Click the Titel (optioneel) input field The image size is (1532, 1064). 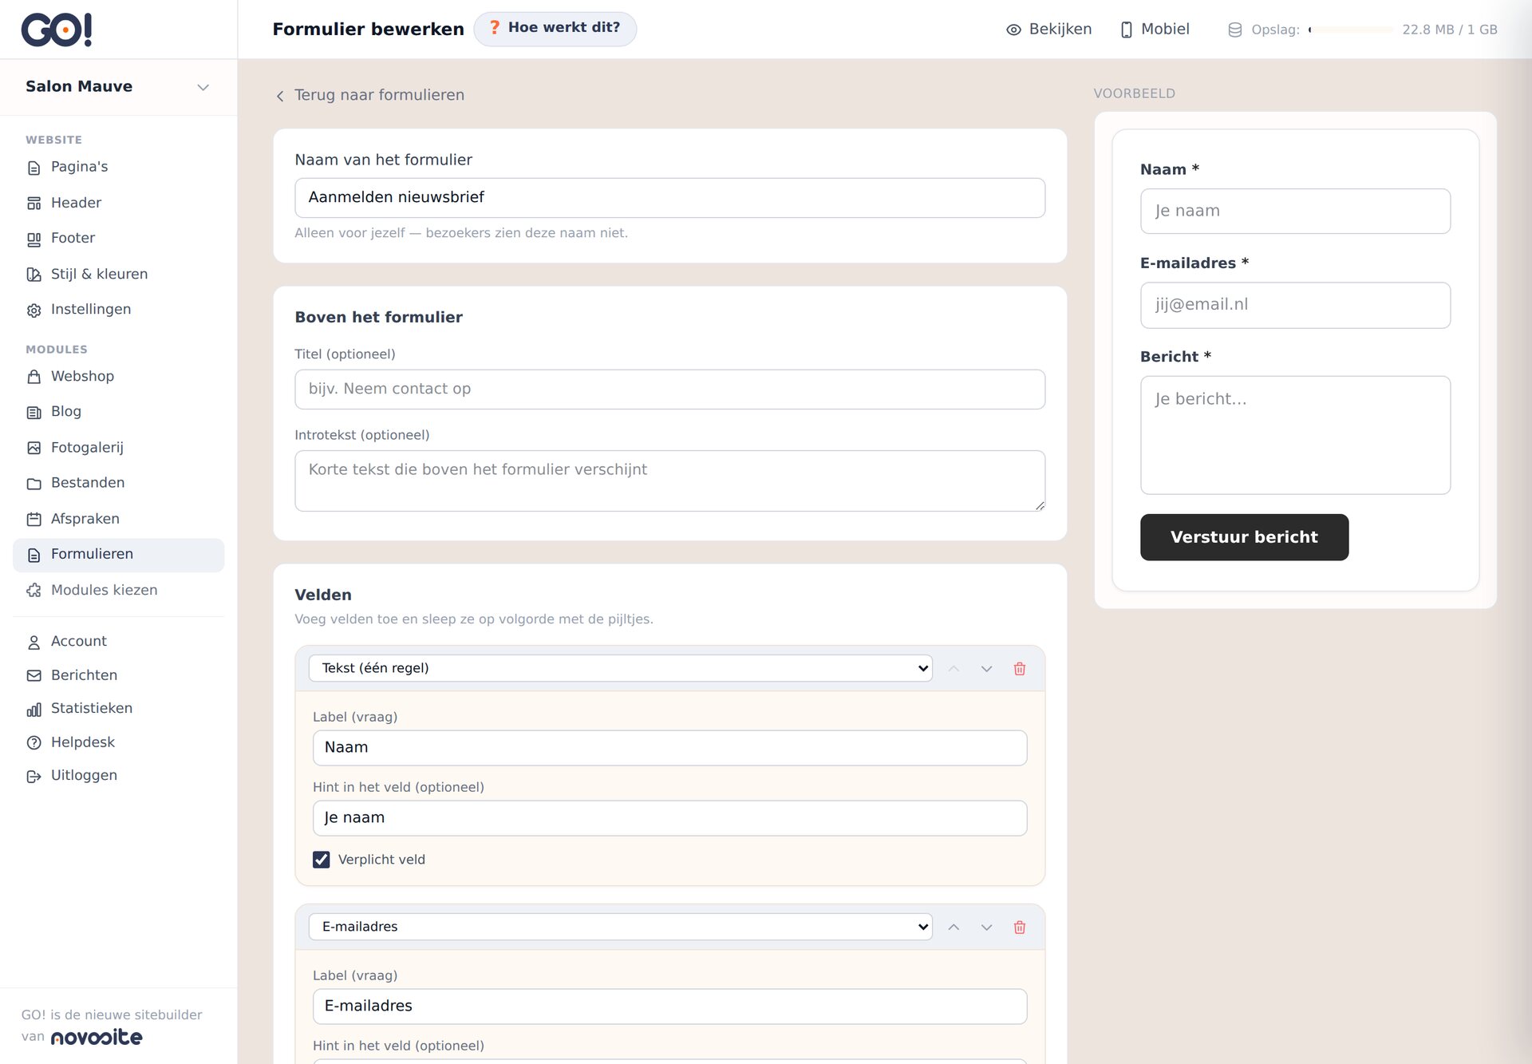point(669,390)
